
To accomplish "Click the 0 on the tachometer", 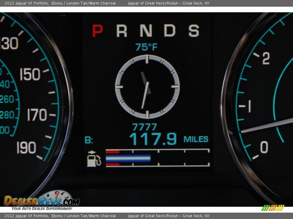I will (264, 147).
